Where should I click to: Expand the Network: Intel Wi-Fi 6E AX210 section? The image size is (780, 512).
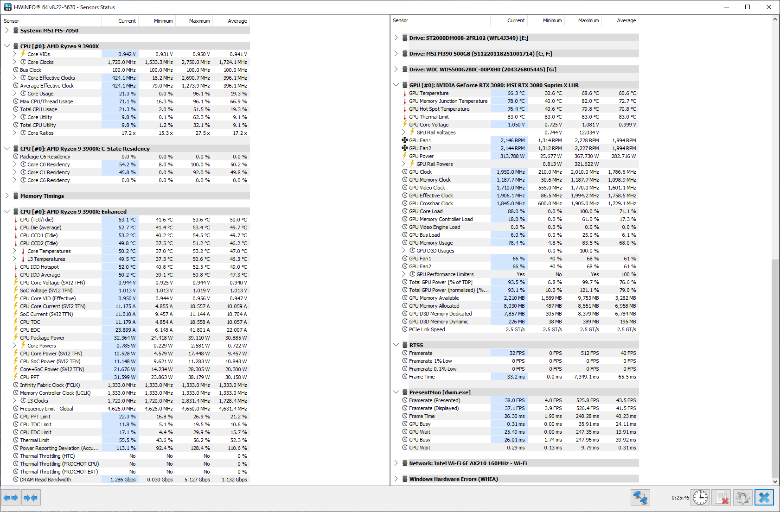[396, 463]
